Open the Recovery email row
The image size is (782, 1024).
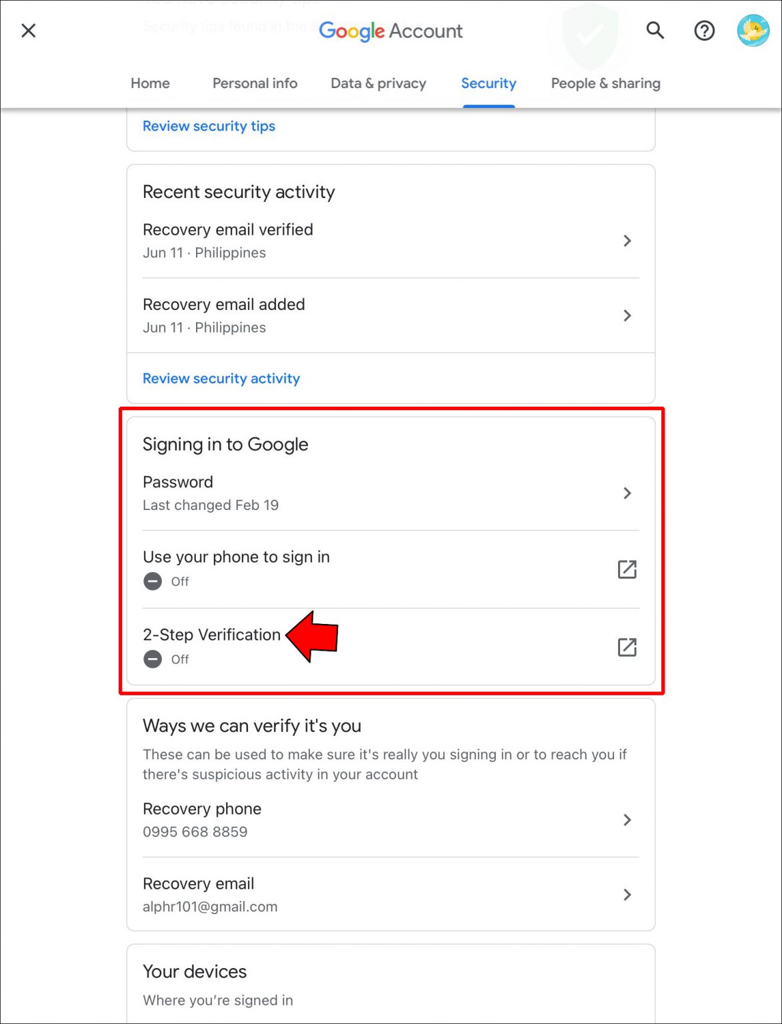(x=390, y=894)
